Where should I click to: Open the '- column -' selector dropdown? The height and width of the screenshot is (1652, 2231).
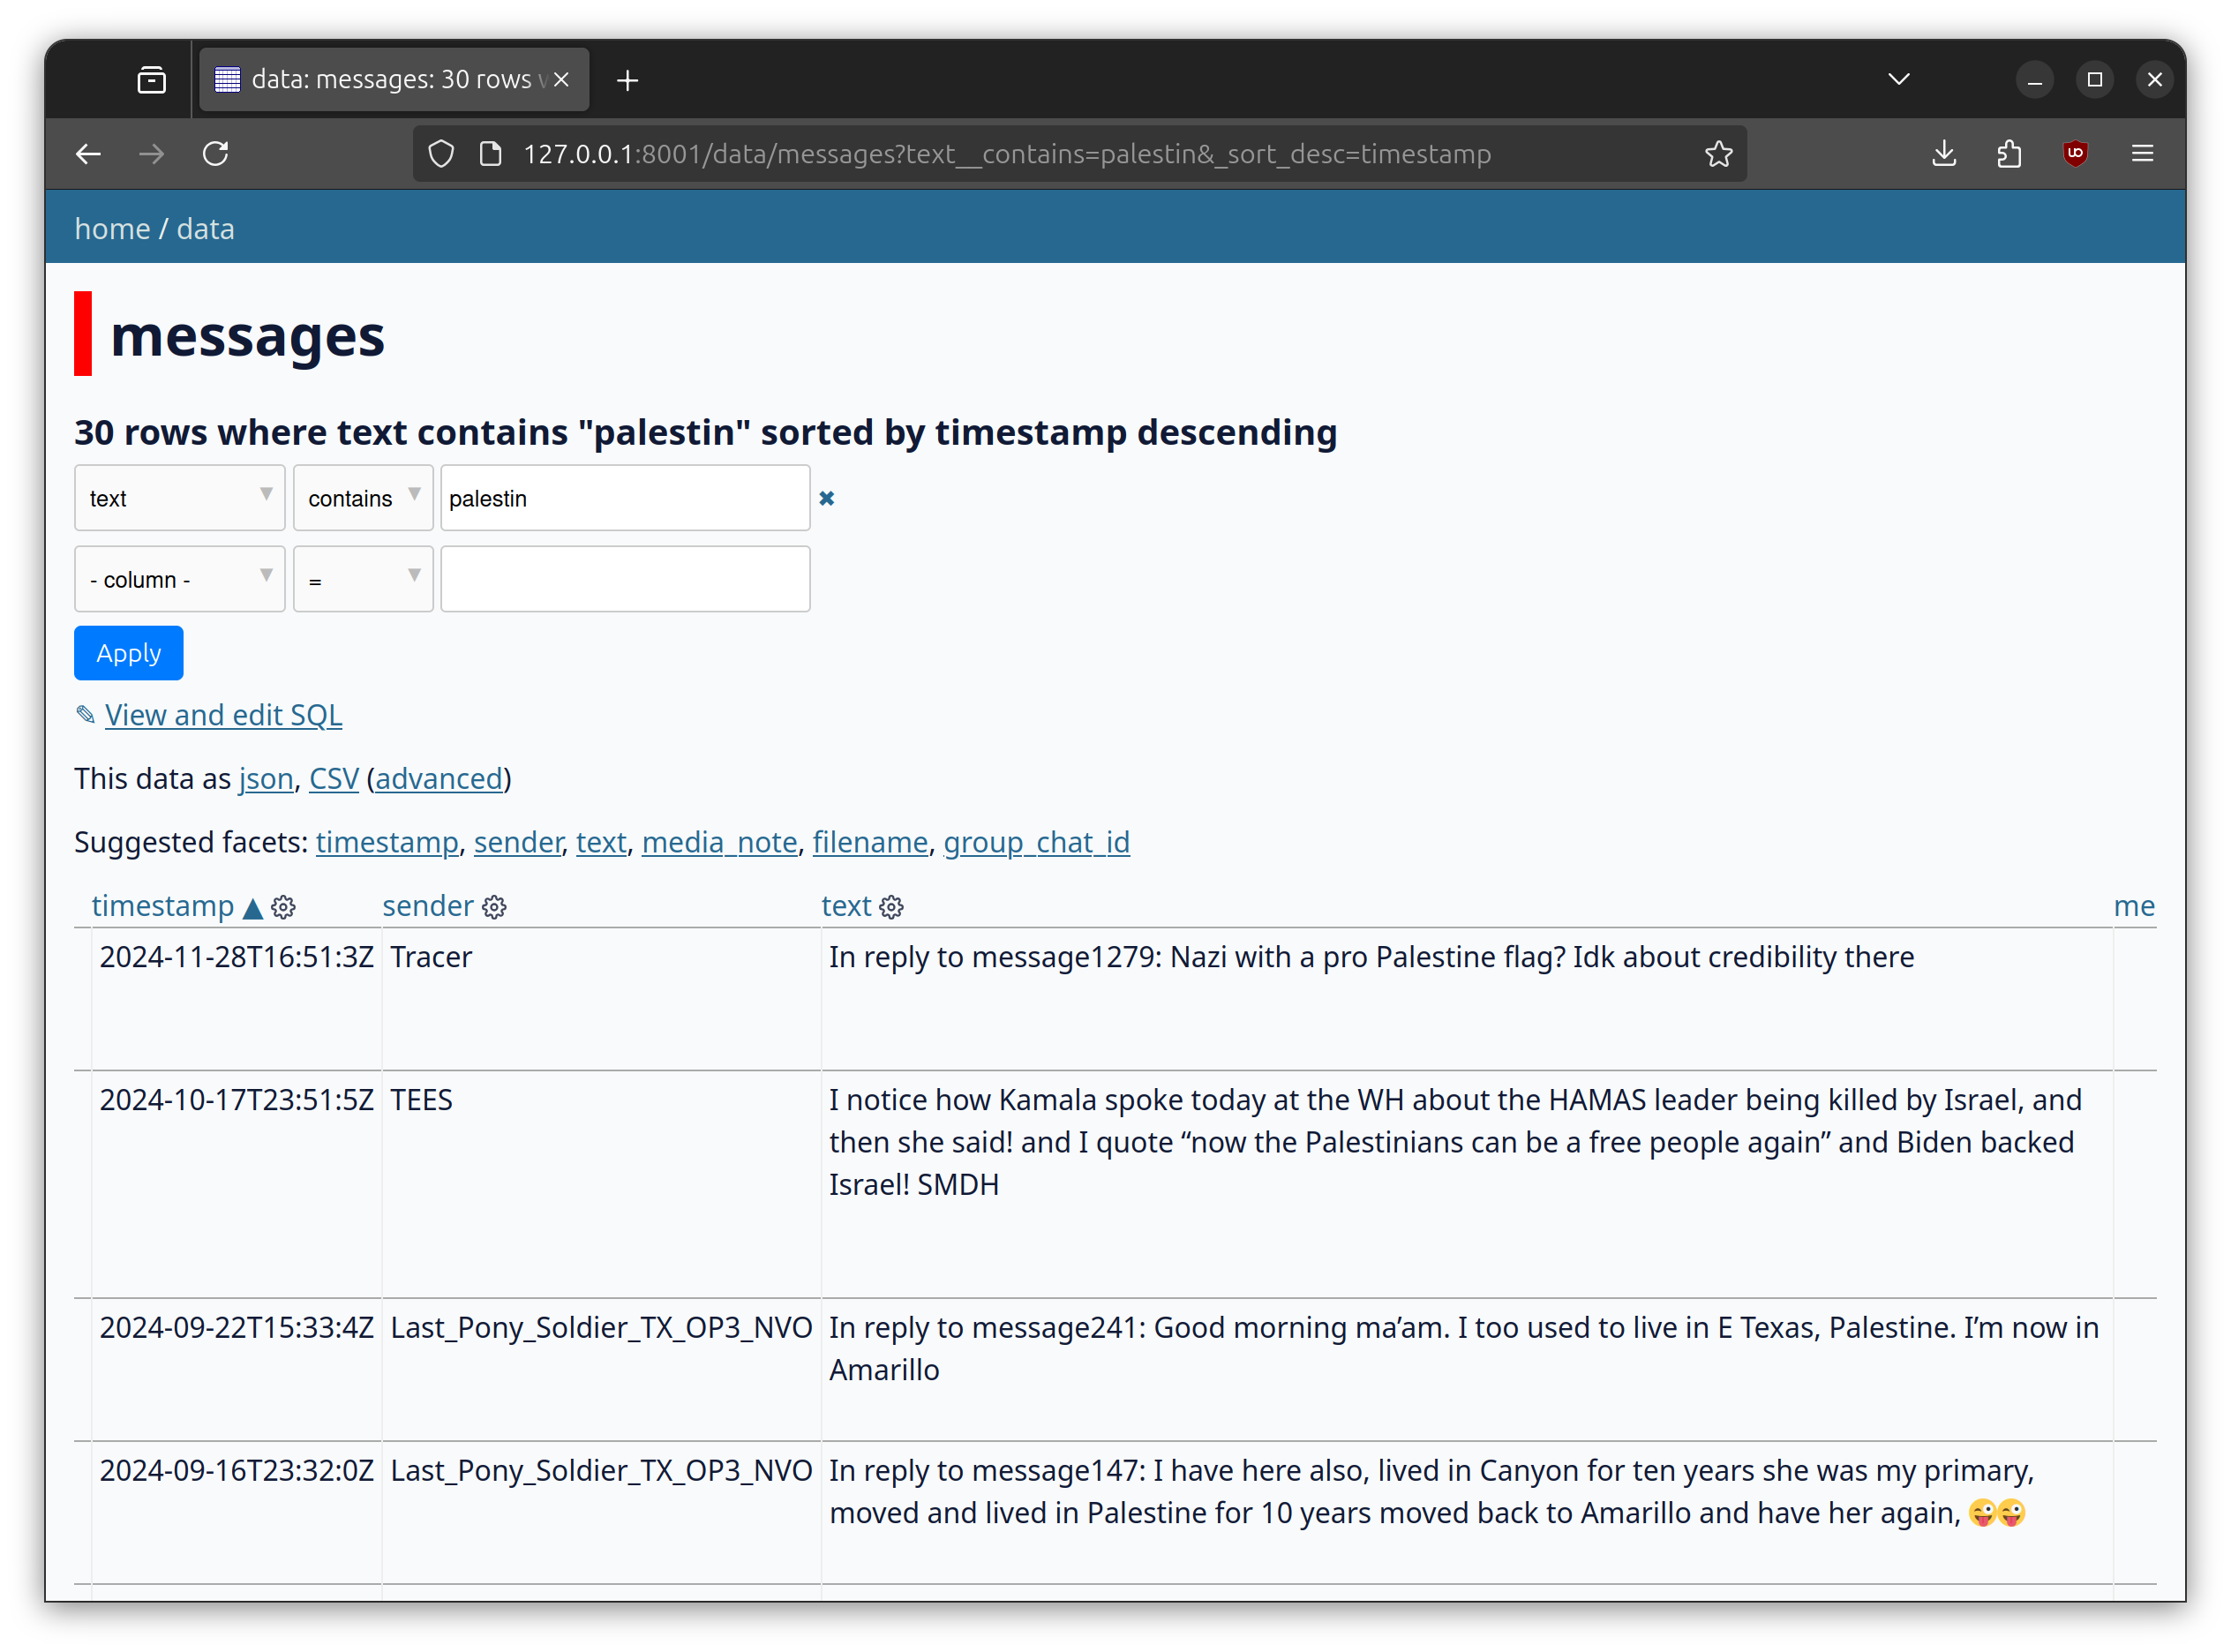[x=180, y=579]
